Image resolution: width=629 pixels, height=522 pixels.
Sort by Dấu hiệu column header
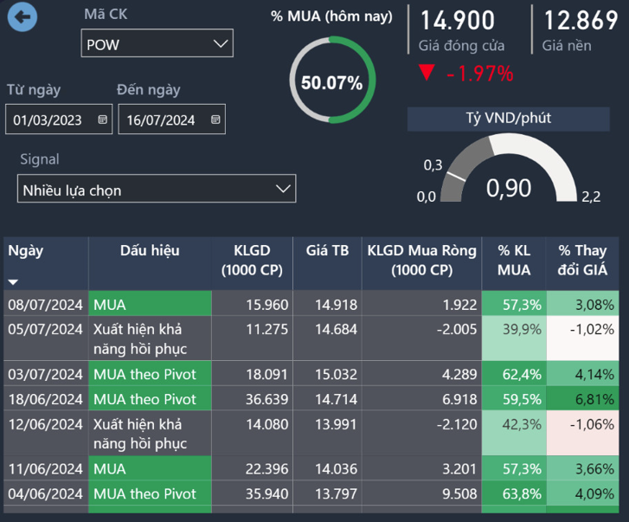point(150,251)
